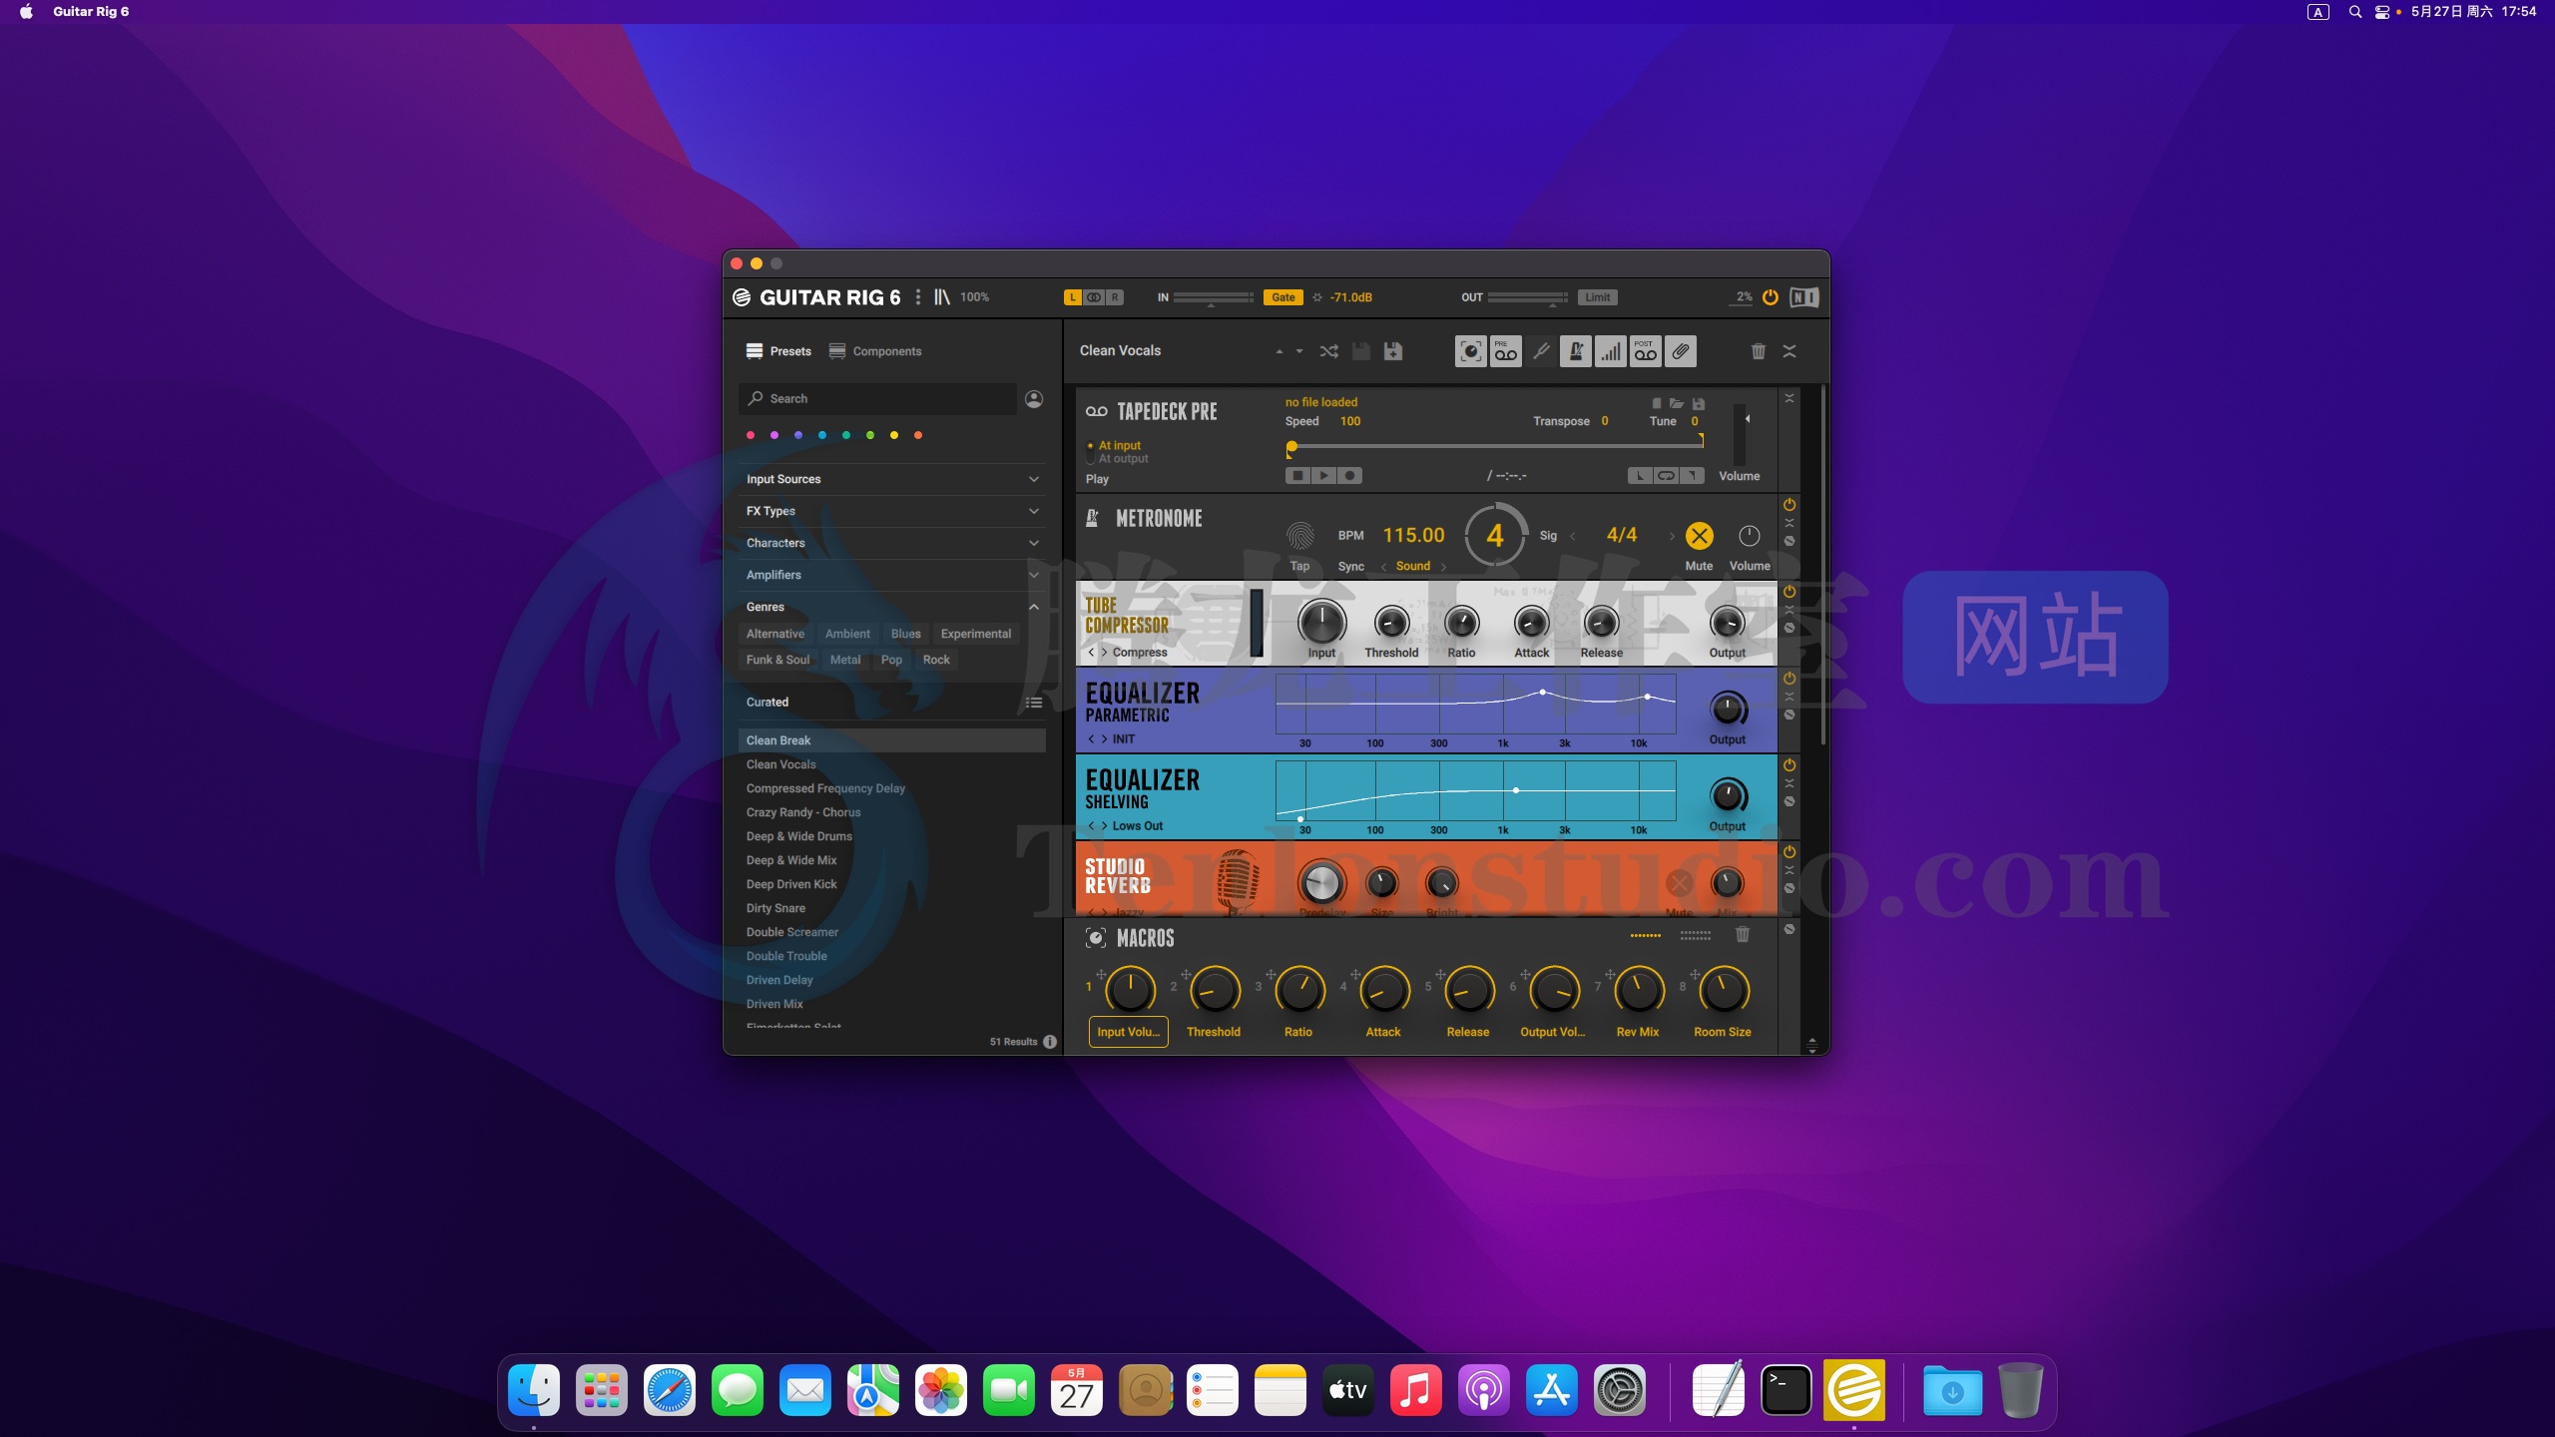Expand the FX Types section
2555x1437 pixels.
(893, 511)
